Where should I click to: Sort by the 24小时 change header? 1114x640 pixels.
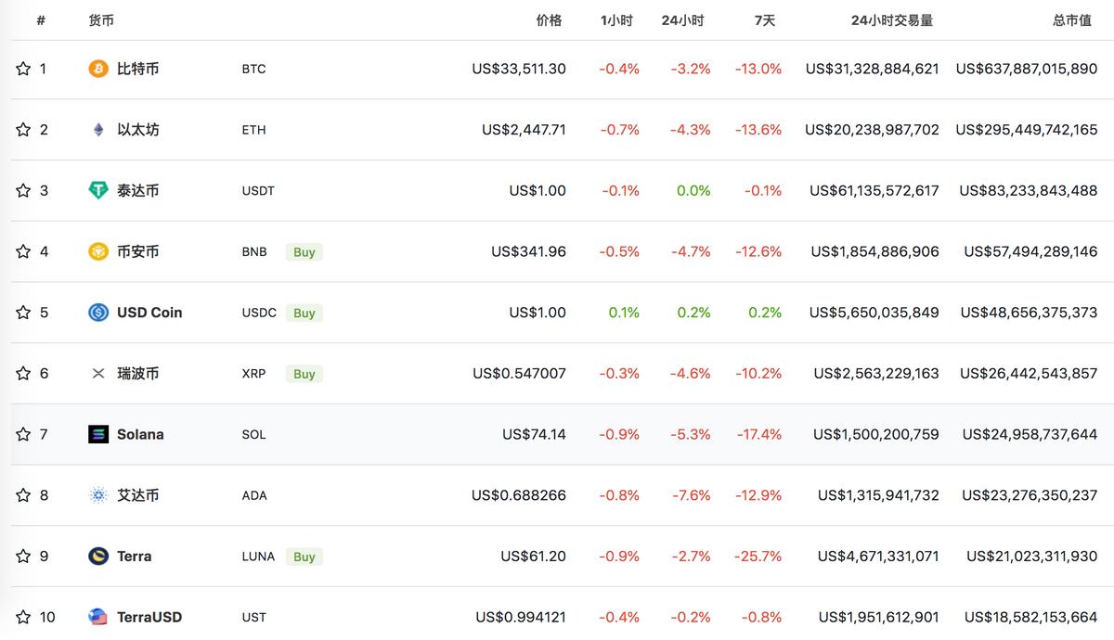click(x=682, y=20)
